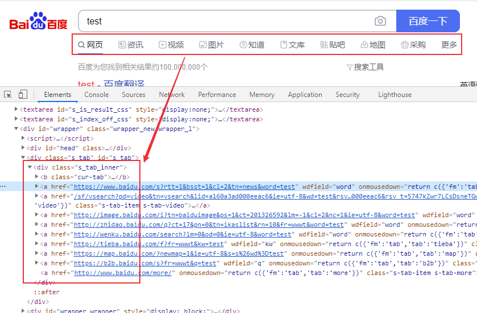Image resolution: width=477 pixels, height=313 pixels.
Task: Click the Baidu logo
Action: (38, 21)
